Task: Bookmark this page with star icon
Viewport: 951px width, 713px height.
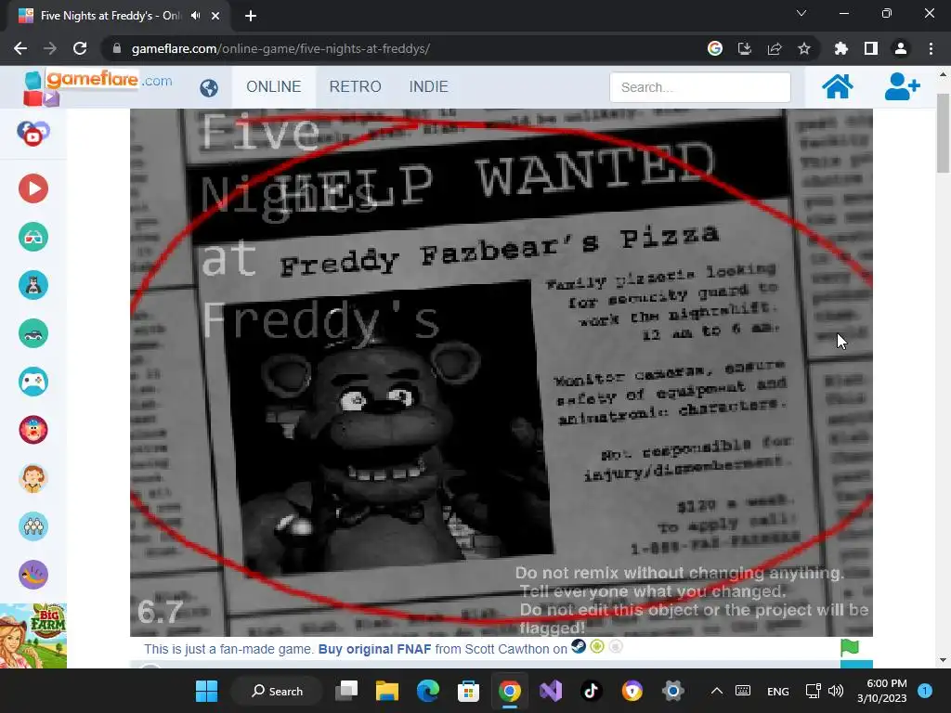Action: [x=804, y=48]
